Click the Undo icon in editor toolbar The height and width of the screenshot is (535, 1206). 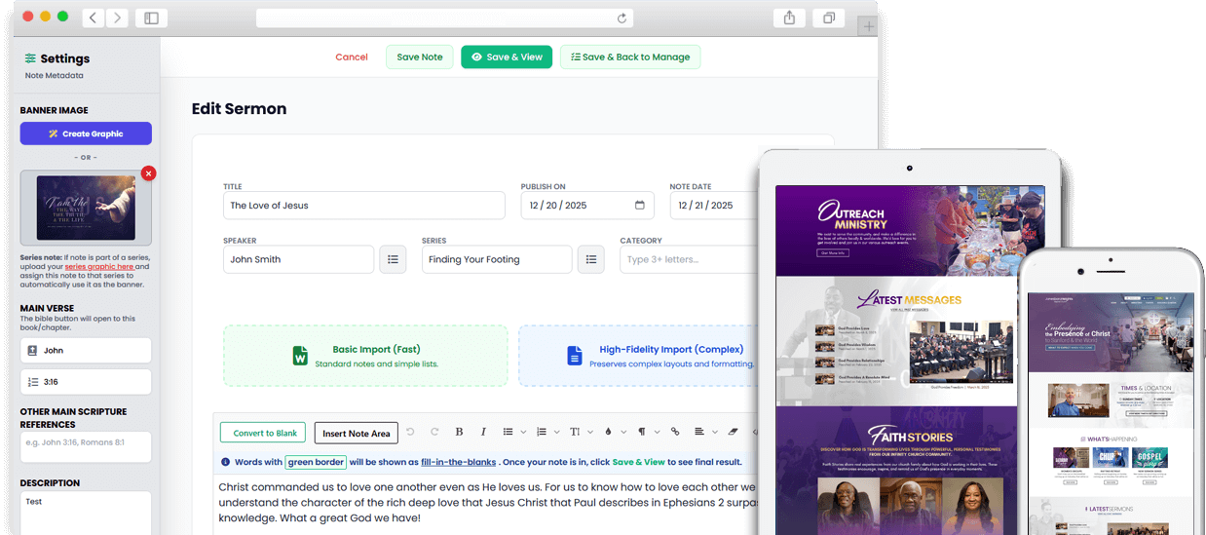(x=410, y=432)
